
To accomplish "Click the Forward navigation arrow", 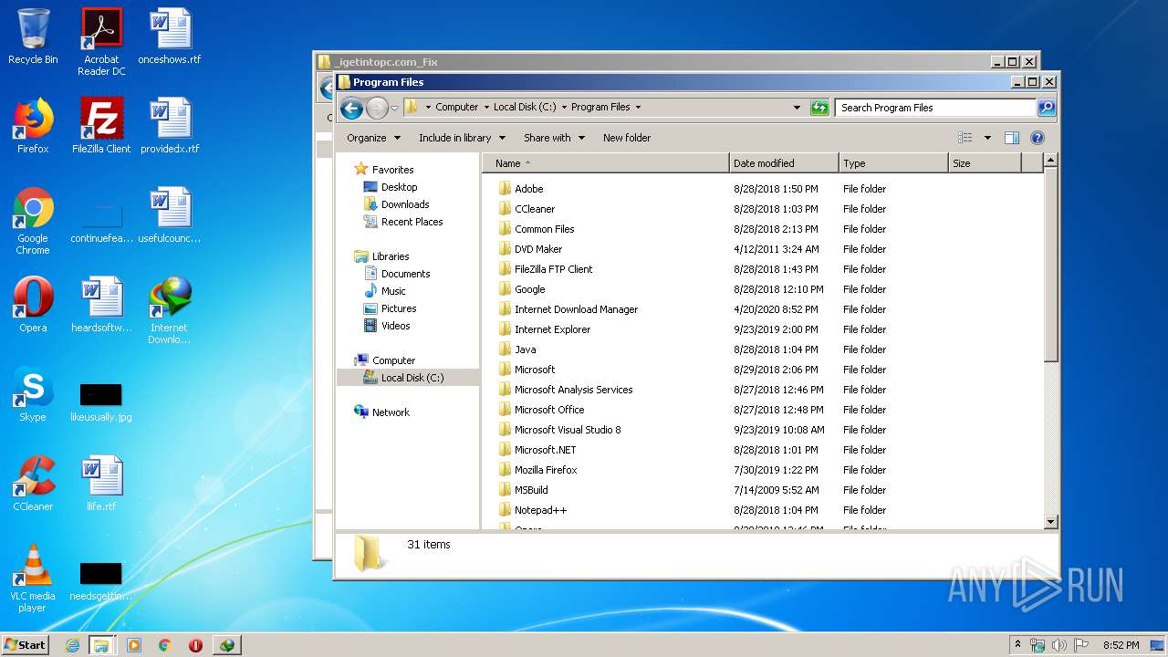I will 377,109.
